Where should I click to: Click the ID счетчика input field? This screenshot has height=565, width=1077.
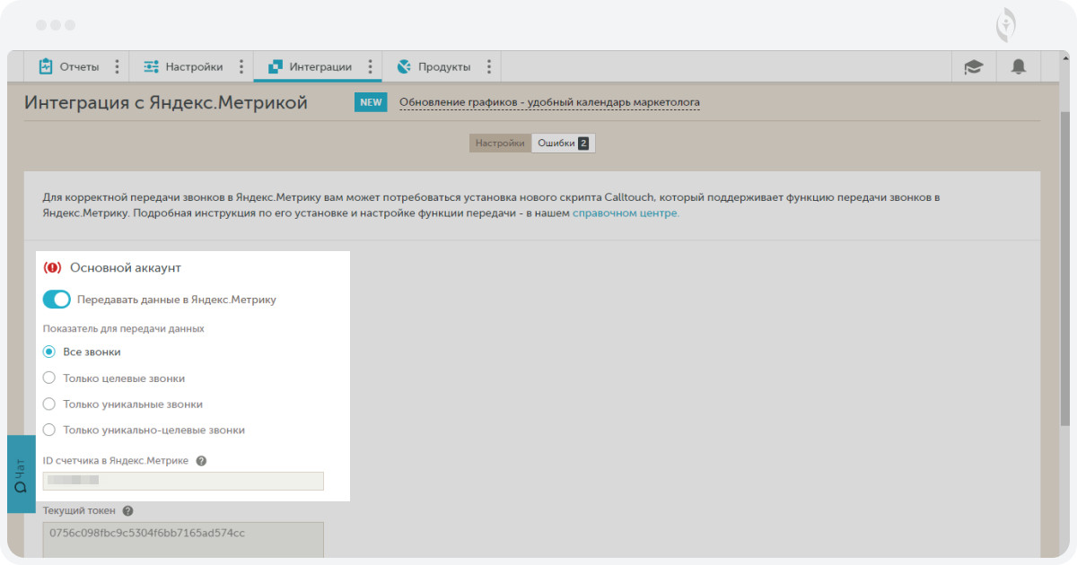pos(183,481)
